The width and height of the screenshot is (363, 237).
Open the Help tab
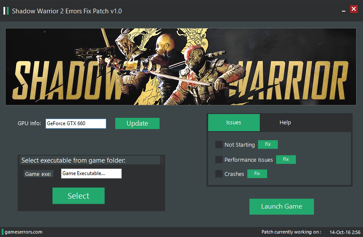285,123
